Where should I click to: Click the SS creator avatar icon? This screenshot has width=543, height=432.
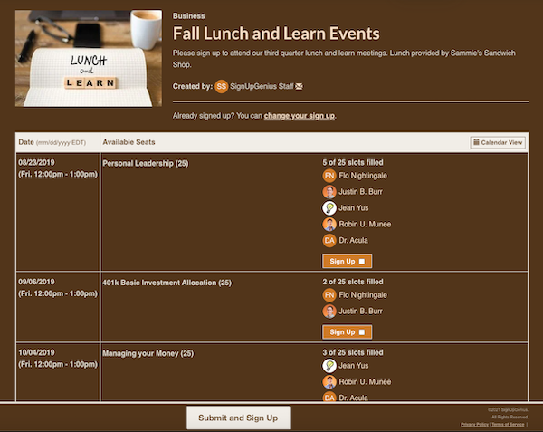pos(222,86)
